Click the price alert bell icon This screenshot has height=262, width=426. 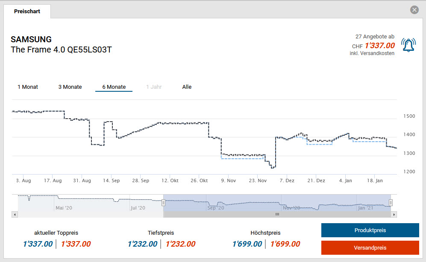click(x=408, y=44)
